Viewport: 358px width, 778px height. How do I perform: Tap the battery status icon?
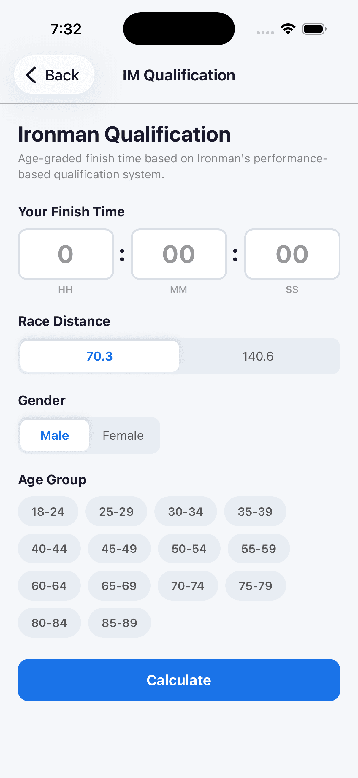tap(314, 29)
